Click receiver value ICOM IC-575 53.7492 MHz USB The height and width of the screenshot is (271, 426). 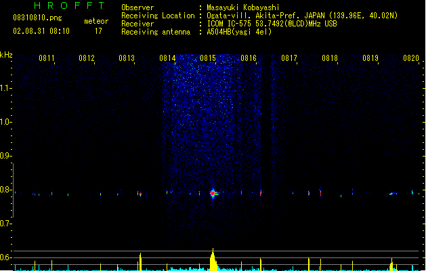(272, 24)
